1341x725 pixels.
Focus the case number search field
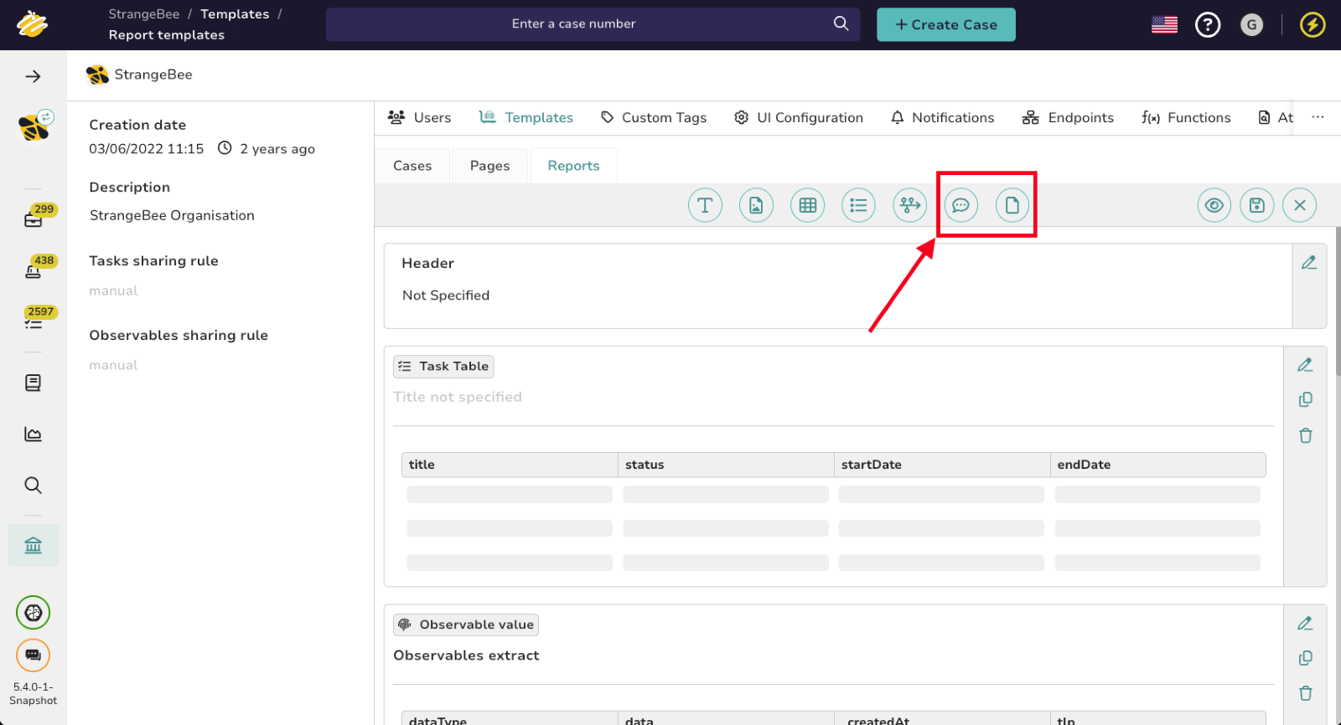tap(574, 24)
